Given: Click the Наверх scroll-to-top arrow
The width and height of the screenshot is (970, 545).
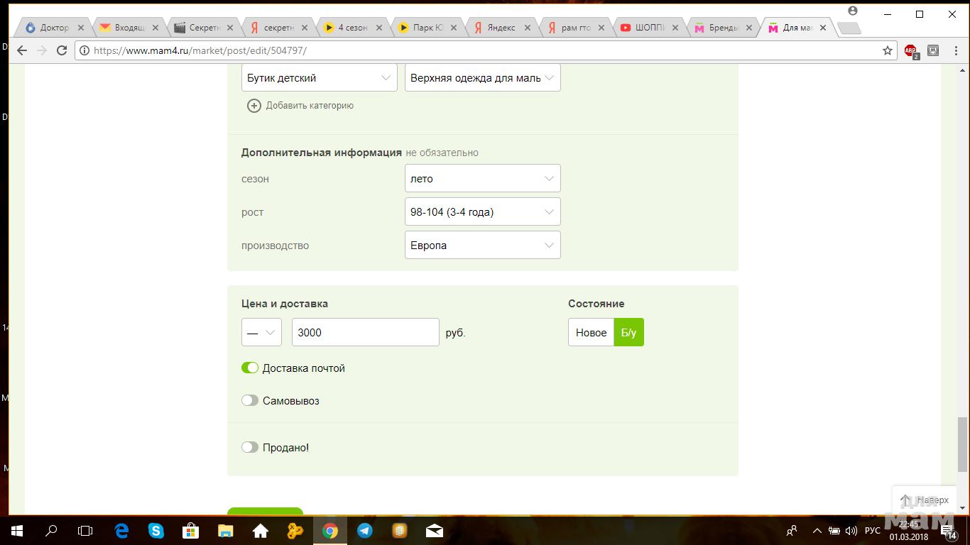Looking at the screenshot, I should (905, 500).
